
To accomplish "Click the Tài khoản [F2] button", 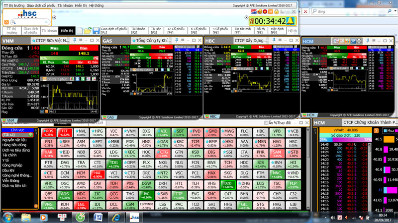I will click(x=138, y=31).
